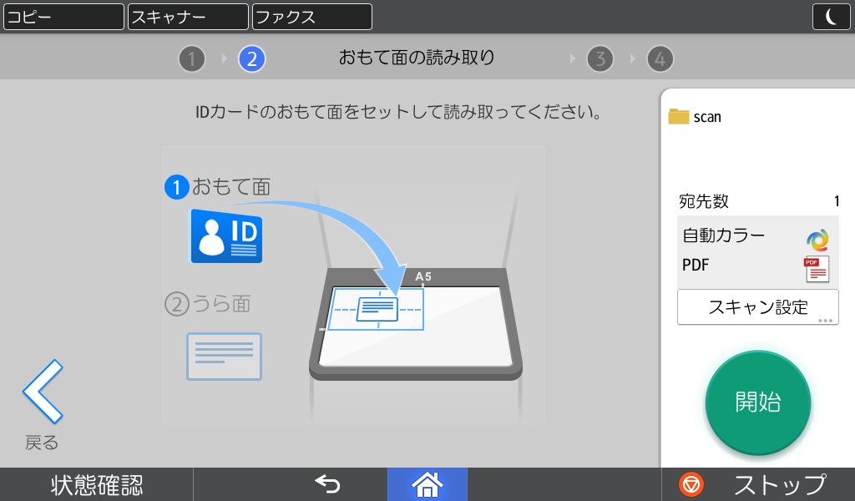Tap the home icon in bottom bar
Image resolution: width=855 pixels, height=501 pixels.
pyautogui.click(x=427, y=484)
